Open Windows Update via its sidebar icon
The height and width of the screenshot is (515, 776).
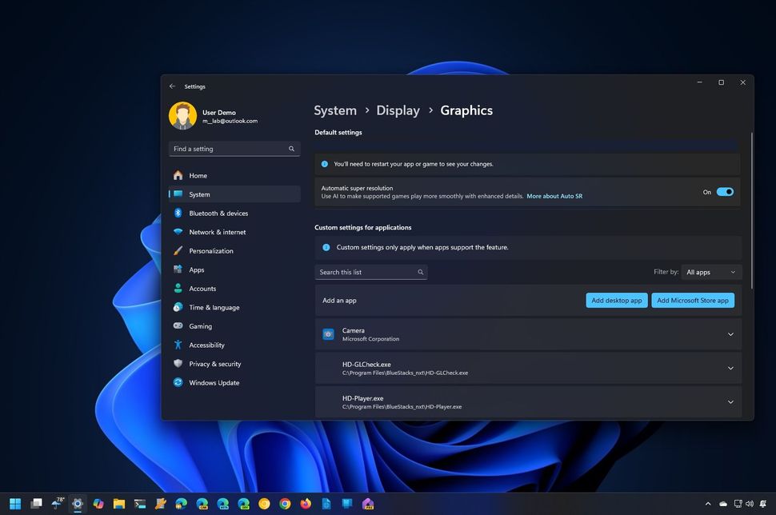178,383
